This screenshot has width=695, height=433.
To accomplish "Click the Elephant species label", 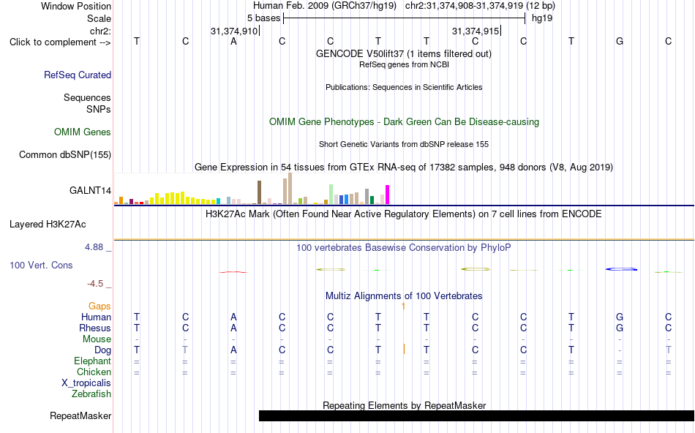I will [x=93, y=361].
